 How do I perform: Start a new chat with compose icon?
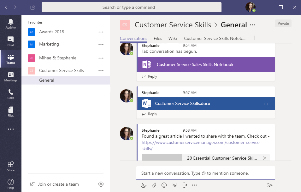[32, 7]
